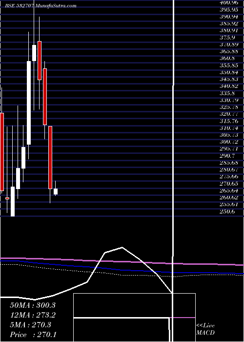The width and height of the screenshot is (244, 342).
Task: Click the 380.91 price axis label
Action: click(229, 30)
